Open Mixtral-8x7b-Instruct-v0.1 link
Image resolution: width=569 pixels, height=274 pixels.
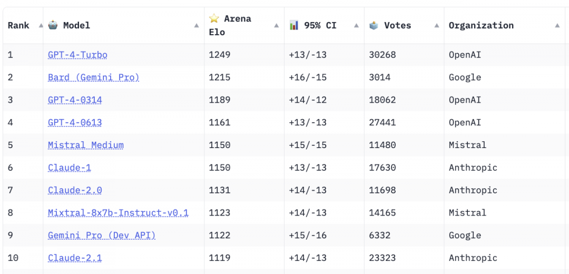pyautogui.click(x=118, y=213)
